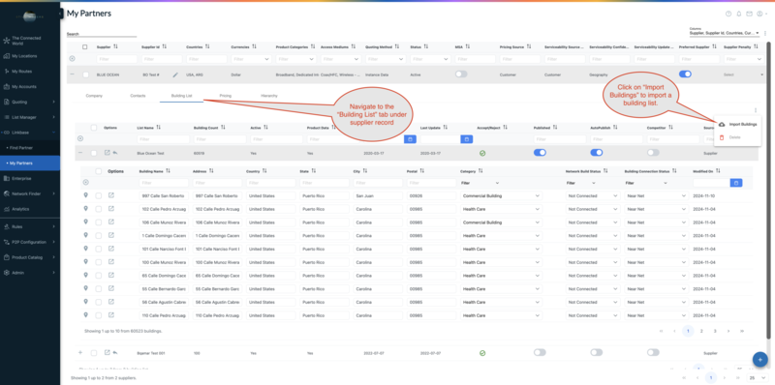Open Last Update date picker button

467,139
